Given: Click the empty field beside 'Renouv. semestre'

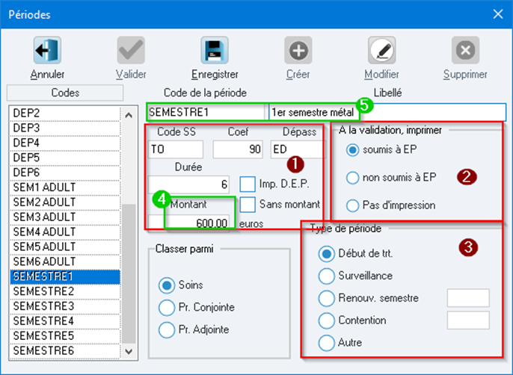Looking at the screenshot, I should pos(468,298).
